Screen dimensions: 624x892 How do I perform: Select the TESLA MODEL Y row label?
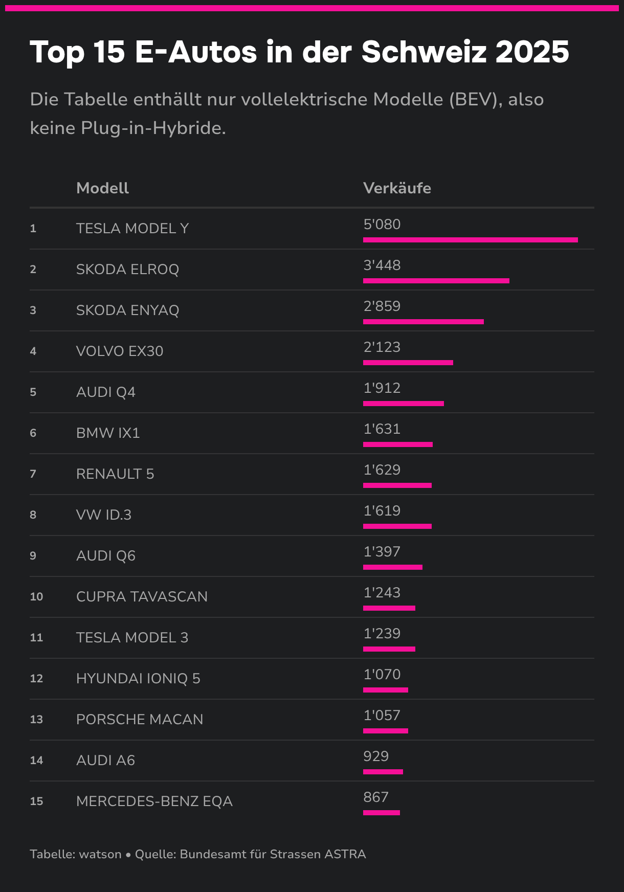(x=132, y=228)
